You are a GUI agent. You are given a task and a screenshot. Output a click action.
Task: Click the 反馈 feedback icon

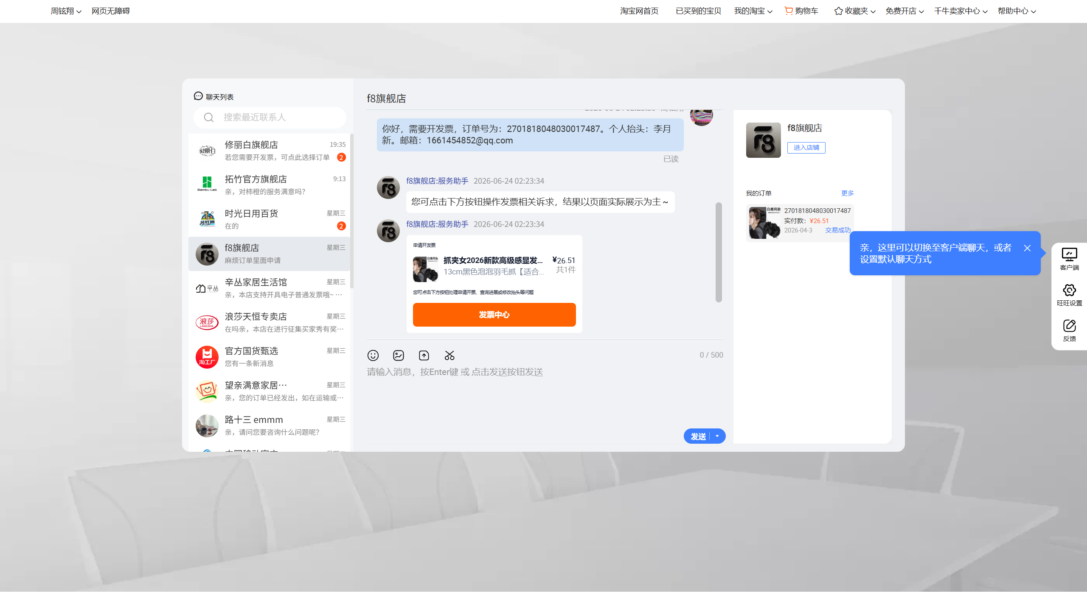click(1069, 326)
